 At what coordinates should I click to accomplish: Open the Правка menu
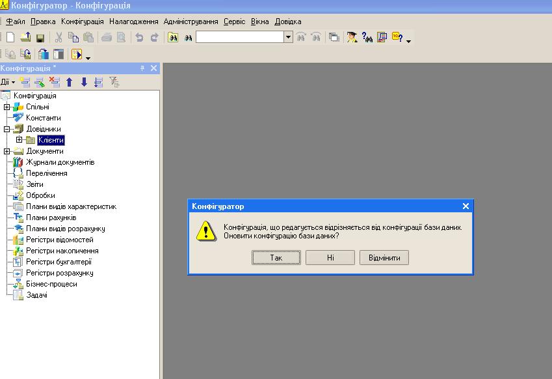click(43, 21)
